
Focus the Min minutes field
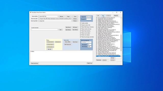click(x=89, y=47)
